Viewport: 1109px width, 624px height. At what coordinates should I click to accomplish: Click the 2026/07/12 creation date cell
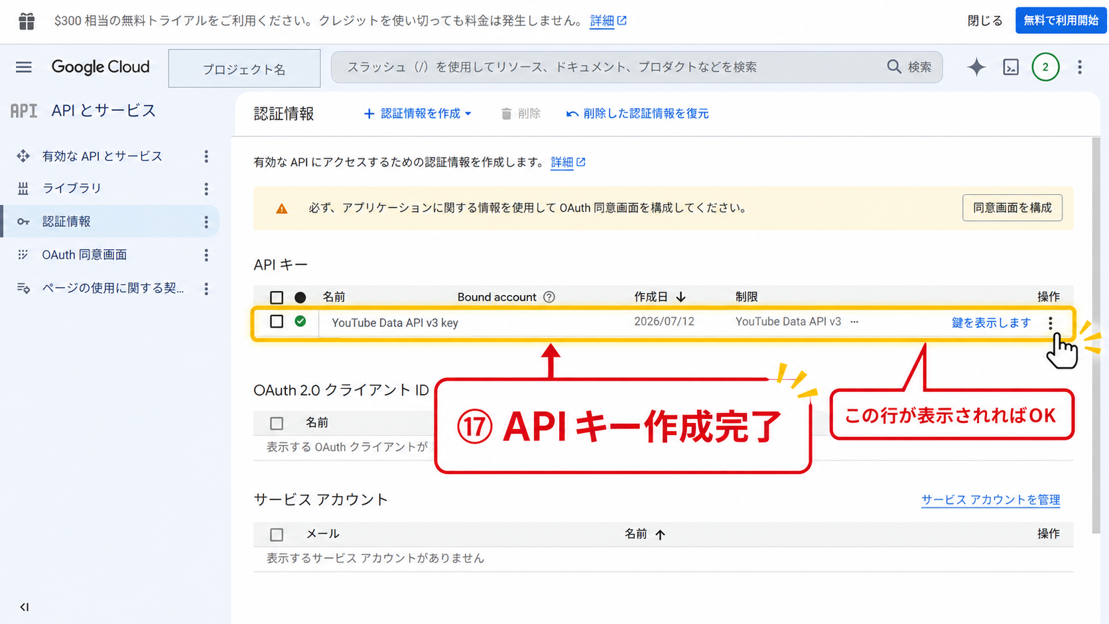[664, 322]
